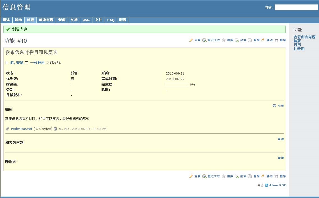Click the 更新 pencil icon in the toolbar above Atom PDF
319x198 pixels.
pos(191,176)
